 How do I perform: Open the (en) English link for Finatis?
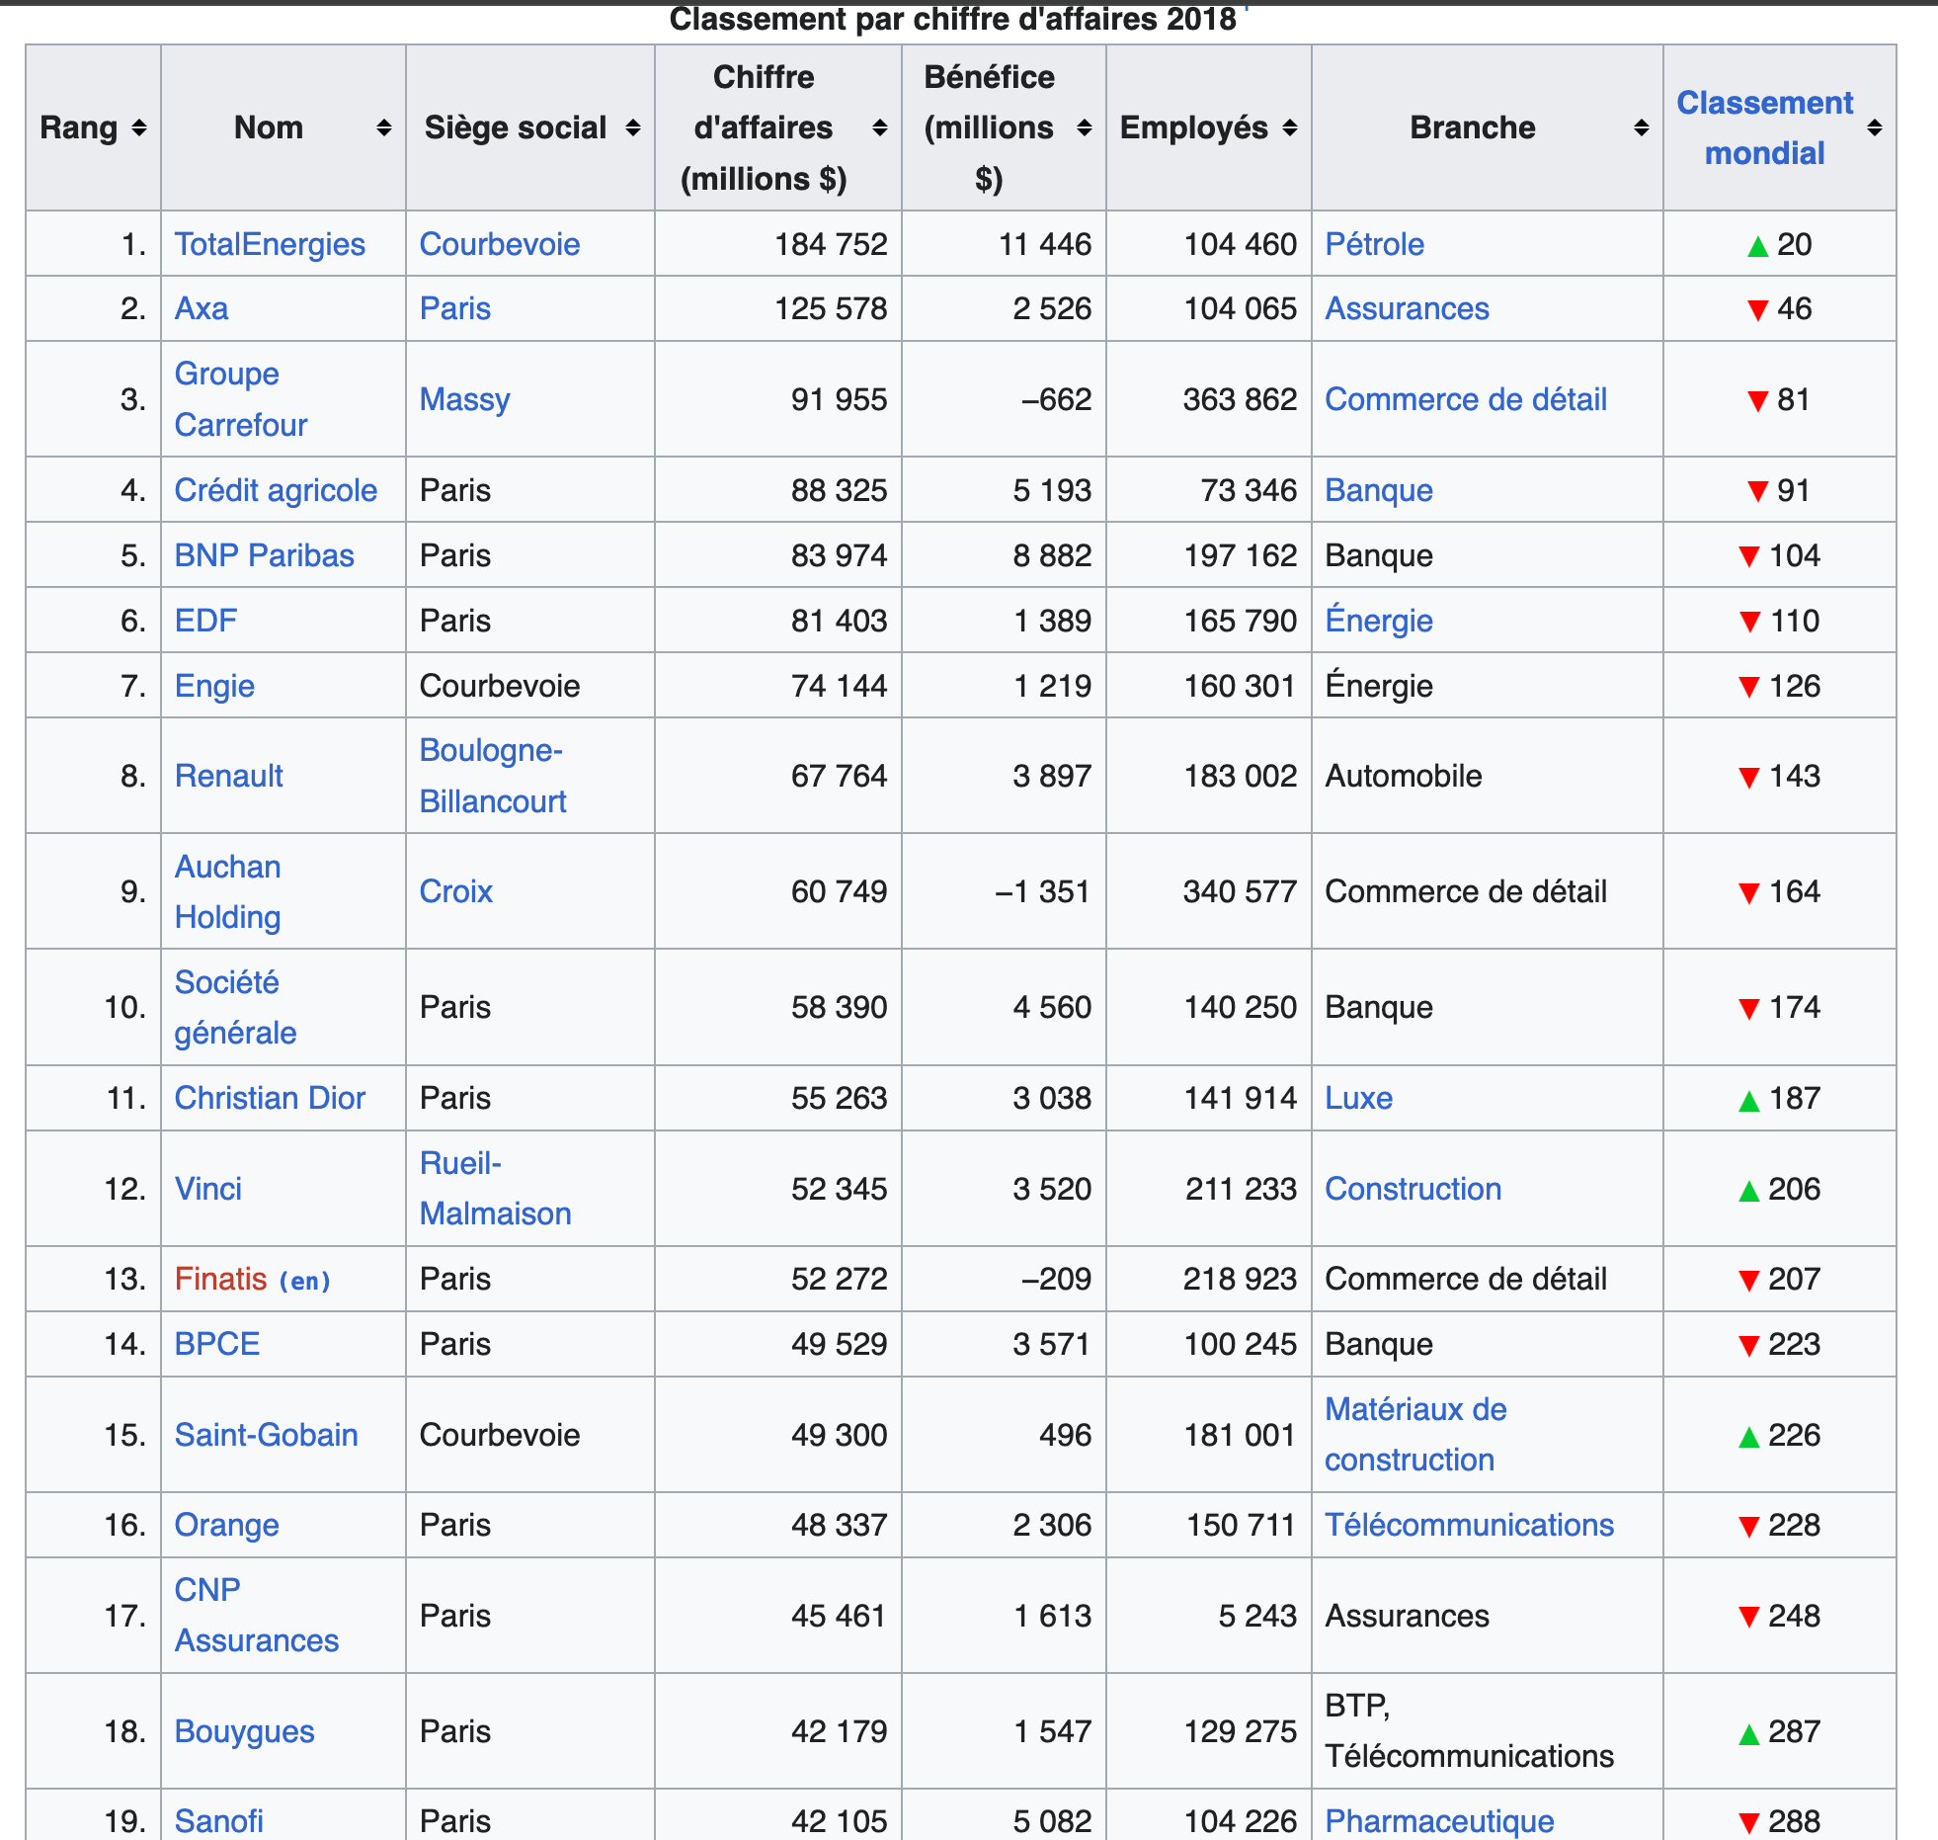(x=304, y=1281)
